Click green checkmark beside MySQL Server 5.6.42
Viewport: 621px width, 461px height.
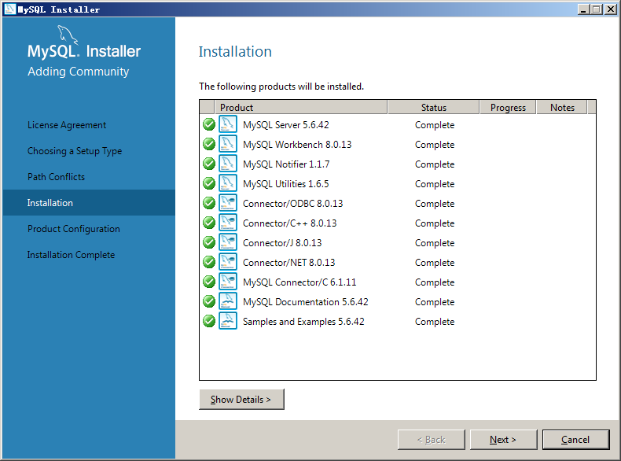click(x=209, y=124)
